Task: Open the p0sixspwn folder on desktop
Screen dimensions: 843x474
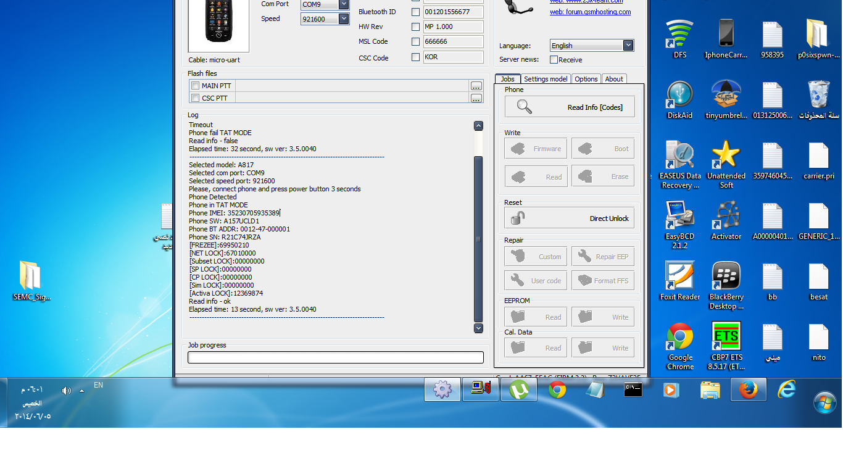Action: [x=818, y=38]
